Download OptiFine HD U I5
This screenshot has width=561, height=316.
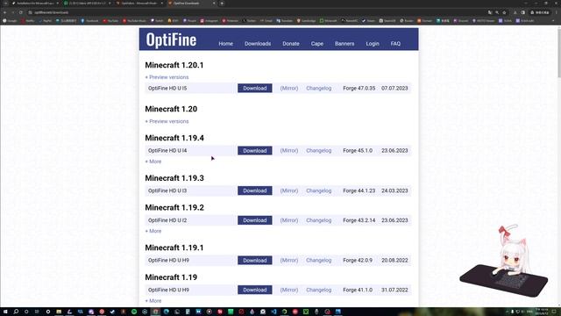coord(255,88)
